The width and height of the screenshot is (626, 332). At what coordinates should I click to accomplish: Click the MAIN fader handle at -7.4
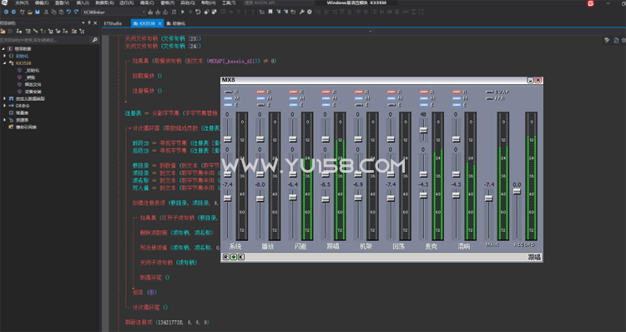pyautogui.click(x=488, y=198)
